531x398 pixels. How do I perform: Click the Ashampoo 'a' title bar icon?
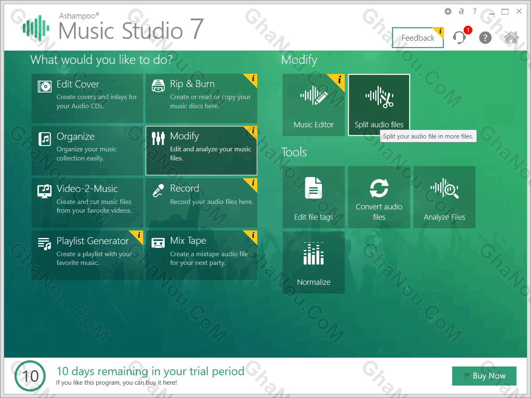pos(461,12)
